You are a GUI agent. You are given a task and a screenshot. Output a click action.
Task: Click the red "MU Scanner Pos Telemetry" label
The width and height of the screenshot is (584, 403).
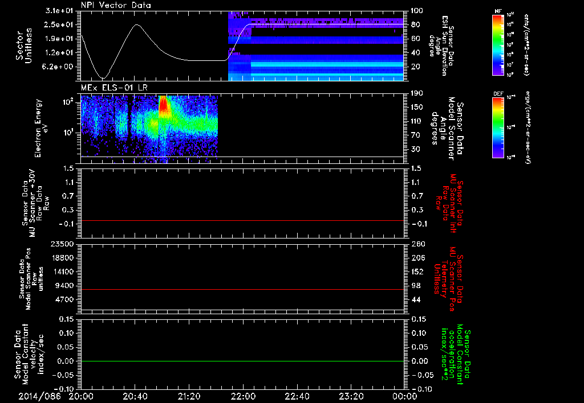448,279
